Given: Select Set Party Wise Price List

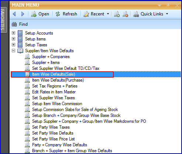Looking at the screenshot, I should (x=53, y=139).
